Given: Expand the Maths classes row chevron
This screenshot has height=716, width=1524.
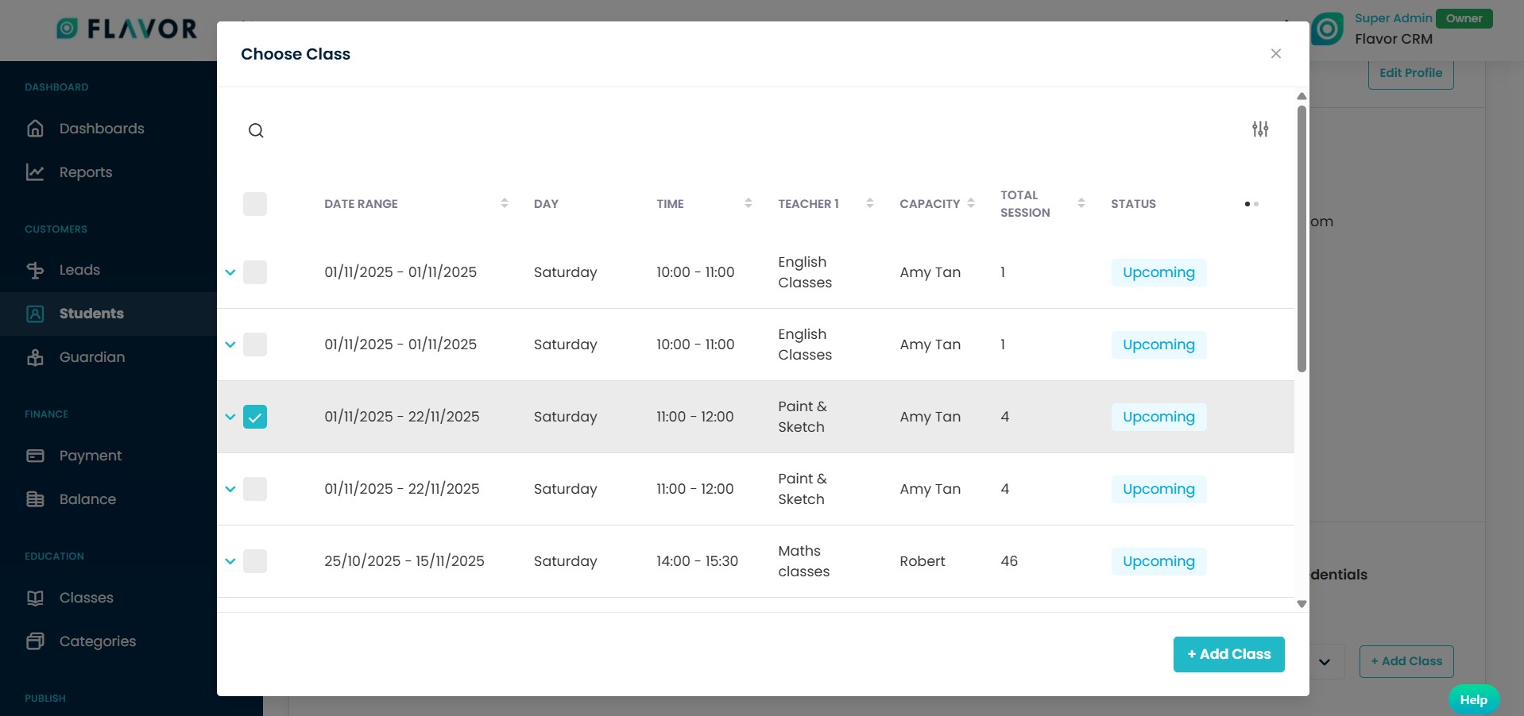Looking at the screenshot, I should (x=230, y=561).
